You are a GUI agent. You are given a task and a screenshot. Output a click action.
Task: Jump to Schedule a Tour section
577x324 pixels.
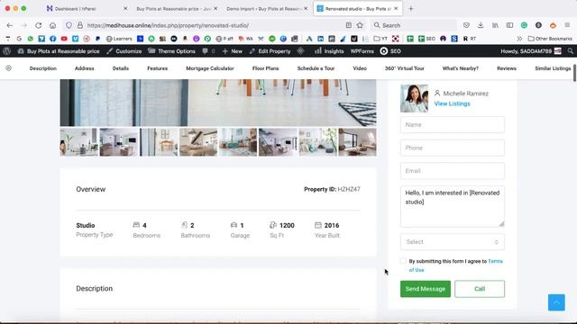316,68
